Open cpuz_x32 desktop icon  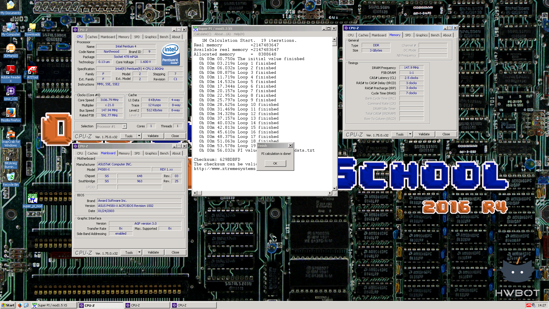pos(11,94)
